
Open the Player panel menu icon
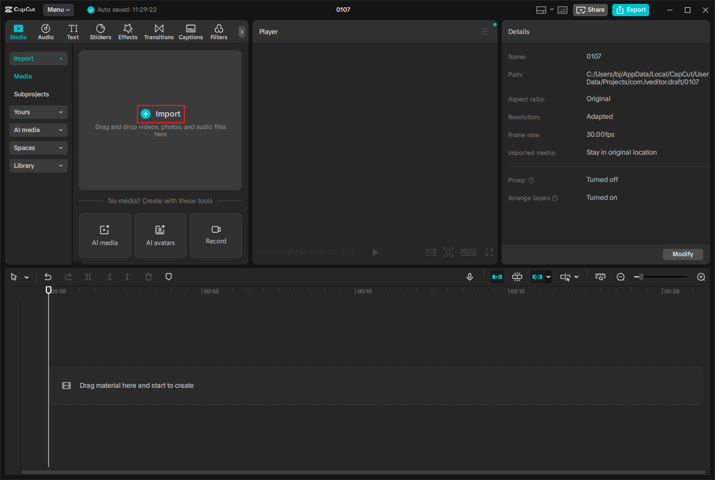[x=484, y=31]
